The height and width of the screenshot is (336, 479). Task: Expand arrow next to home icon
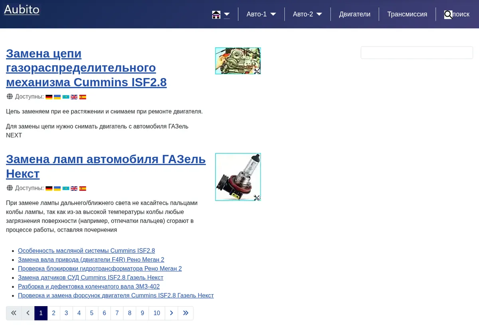tap(227, 15)
